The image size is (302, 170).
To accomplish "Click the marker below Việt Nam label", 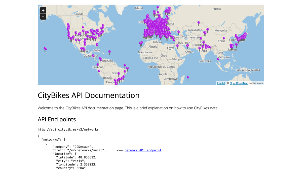I will tap(218, 60).
